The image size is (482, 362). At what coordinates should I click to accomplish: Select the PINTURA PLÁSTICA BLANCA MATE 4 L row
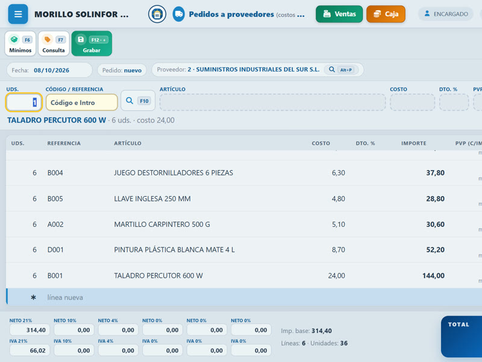coord(244,250)
